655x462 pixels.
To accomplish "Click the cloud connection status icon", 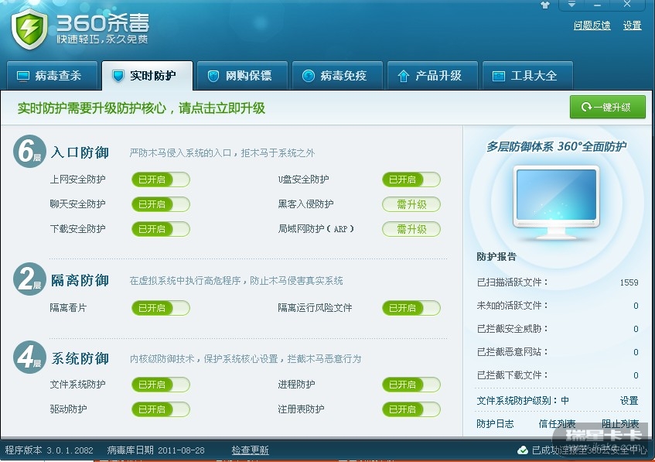I will [523, 450].
